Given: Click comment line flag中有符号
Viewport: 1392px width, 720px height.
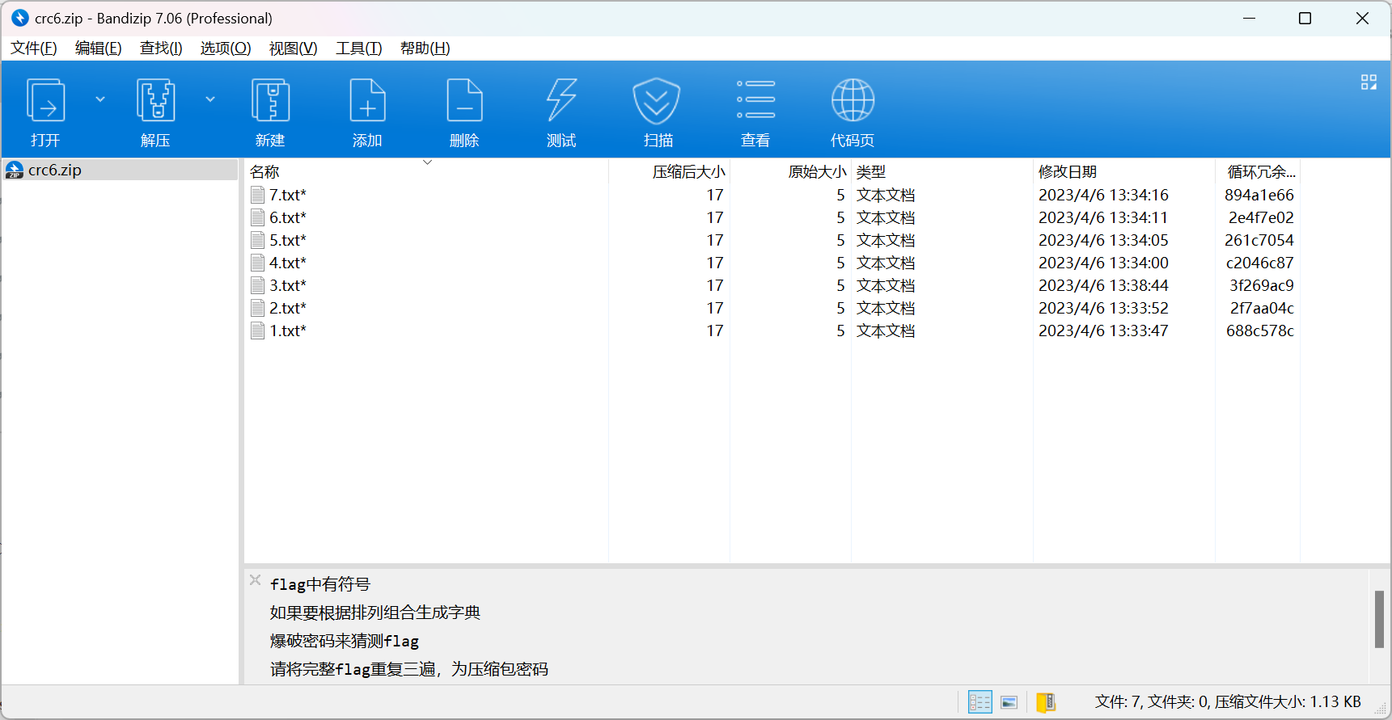Looking at the screenshot, I should point(320,584).
